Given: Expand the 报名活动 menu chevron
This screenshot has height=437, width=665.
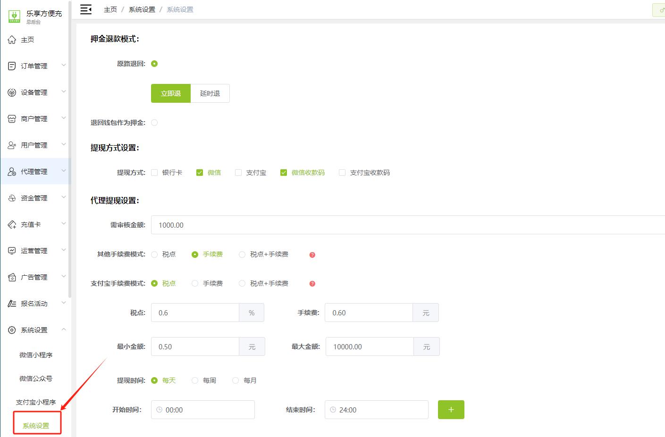Looking at the screenshot, I should [64, 303].
